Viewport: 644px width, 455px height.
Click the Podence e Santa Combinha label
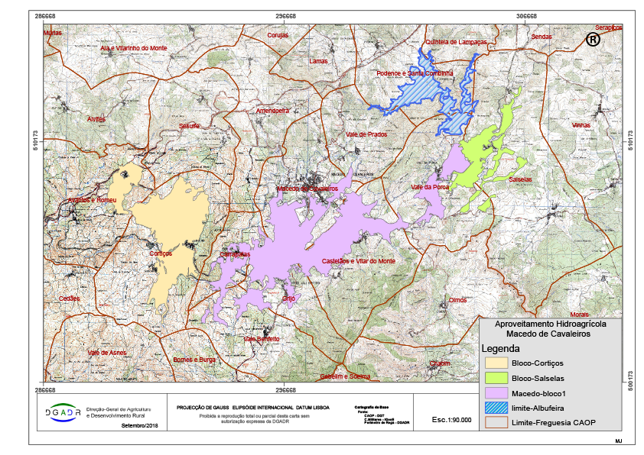(x=415, y=73)
